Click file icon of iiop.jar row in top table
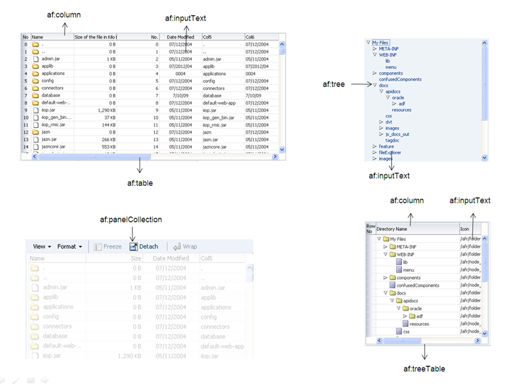 tap(36, 110)
